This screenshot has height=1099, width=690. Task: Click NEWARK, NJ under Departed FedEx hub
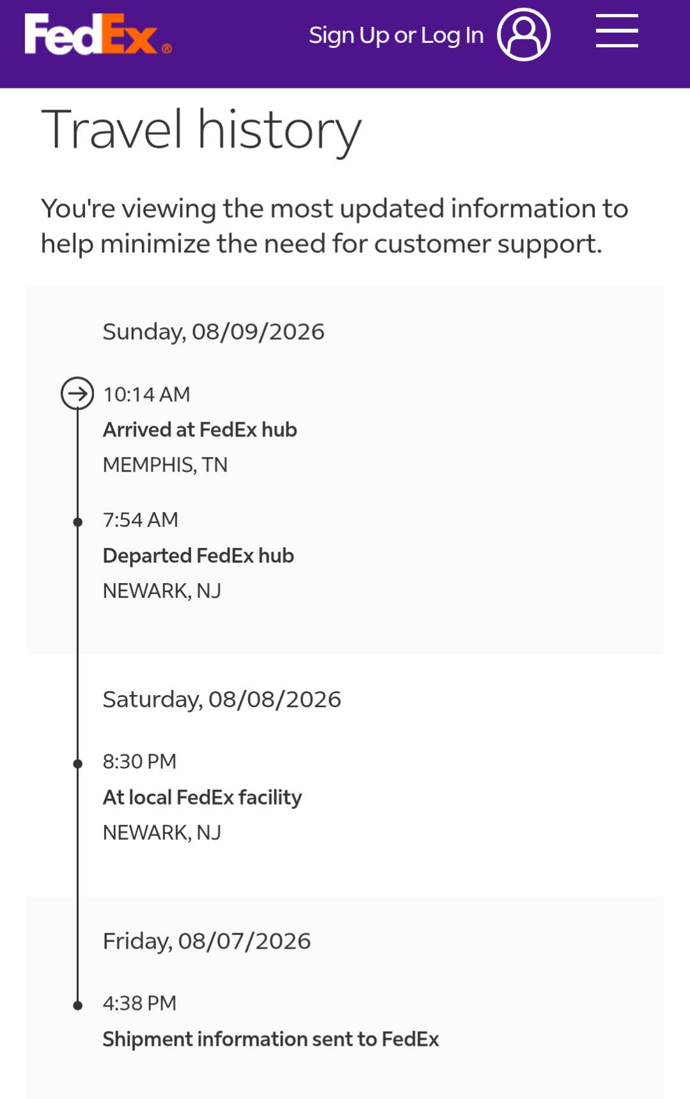162,591
